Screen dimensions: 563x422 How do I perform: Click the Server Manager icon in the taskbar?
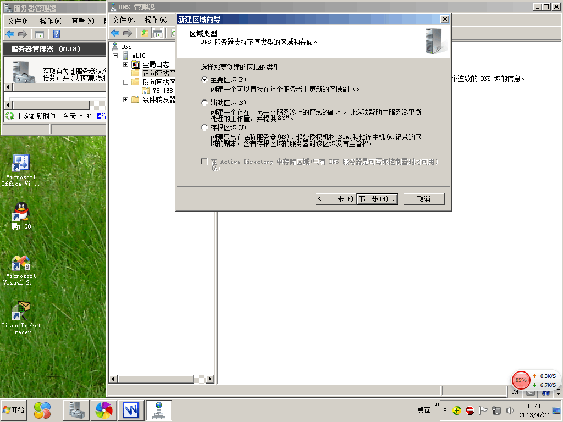[x=76, y=410]
